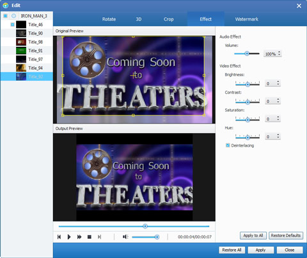Screen dimensions: 307x258
Task: Click the app logo in the title bar
Action: [6, 5]
